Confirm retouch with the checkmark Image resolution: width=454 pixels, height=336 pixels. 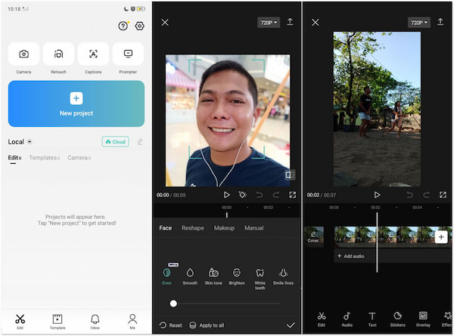click(x=291, y=325)
